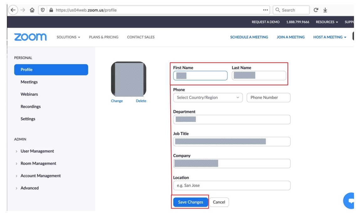Click the Zoom logo
Viewport: 359px width, 221px height.
[30, 37]
